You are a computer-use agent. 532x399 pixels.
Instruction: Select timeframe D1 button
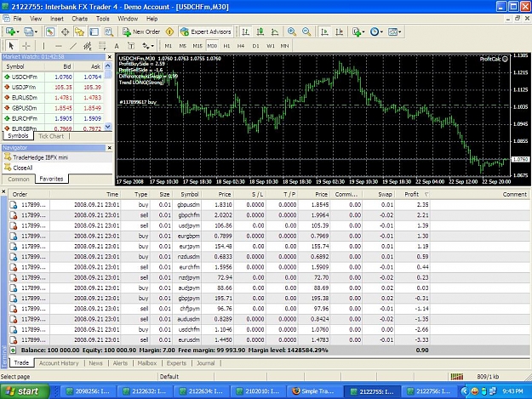pos(256,46)
